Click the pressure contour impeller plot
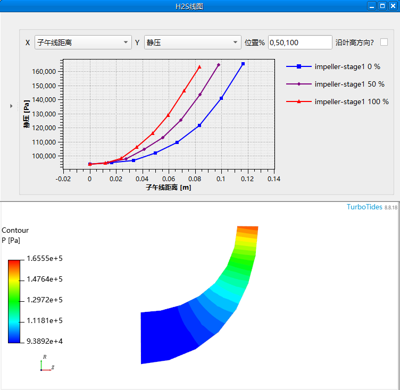 (199, 295)
